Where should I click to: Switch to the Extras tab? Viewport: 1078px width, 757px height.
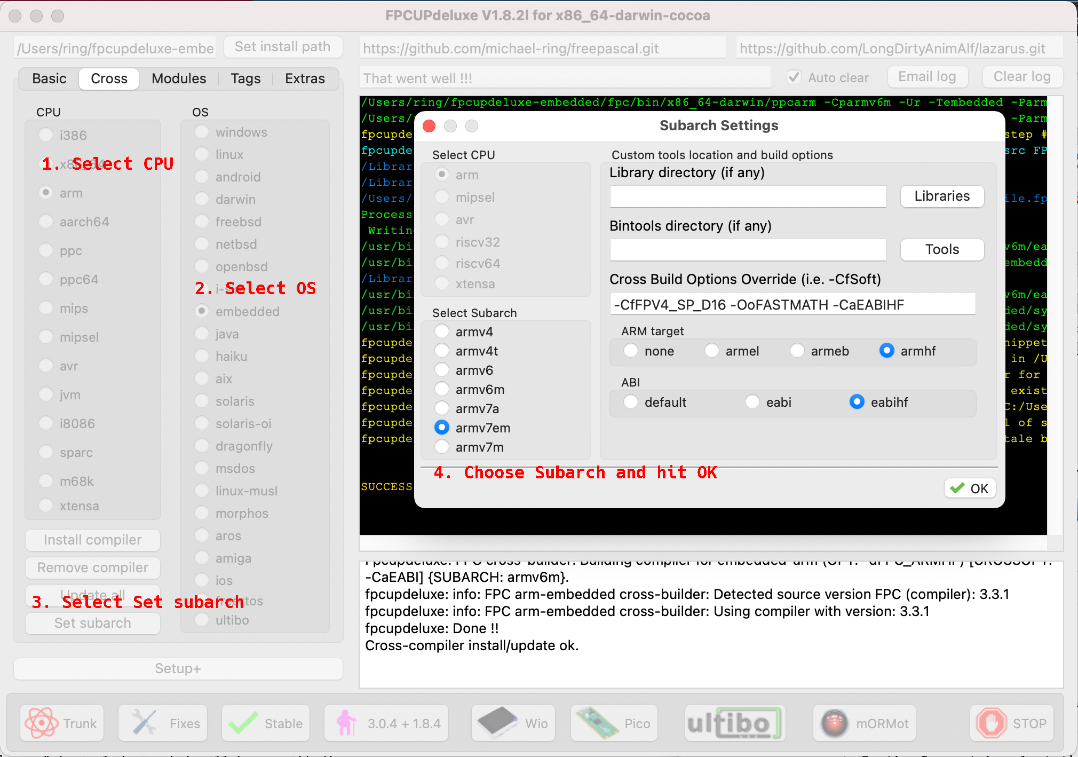click(x=305, y=78)
